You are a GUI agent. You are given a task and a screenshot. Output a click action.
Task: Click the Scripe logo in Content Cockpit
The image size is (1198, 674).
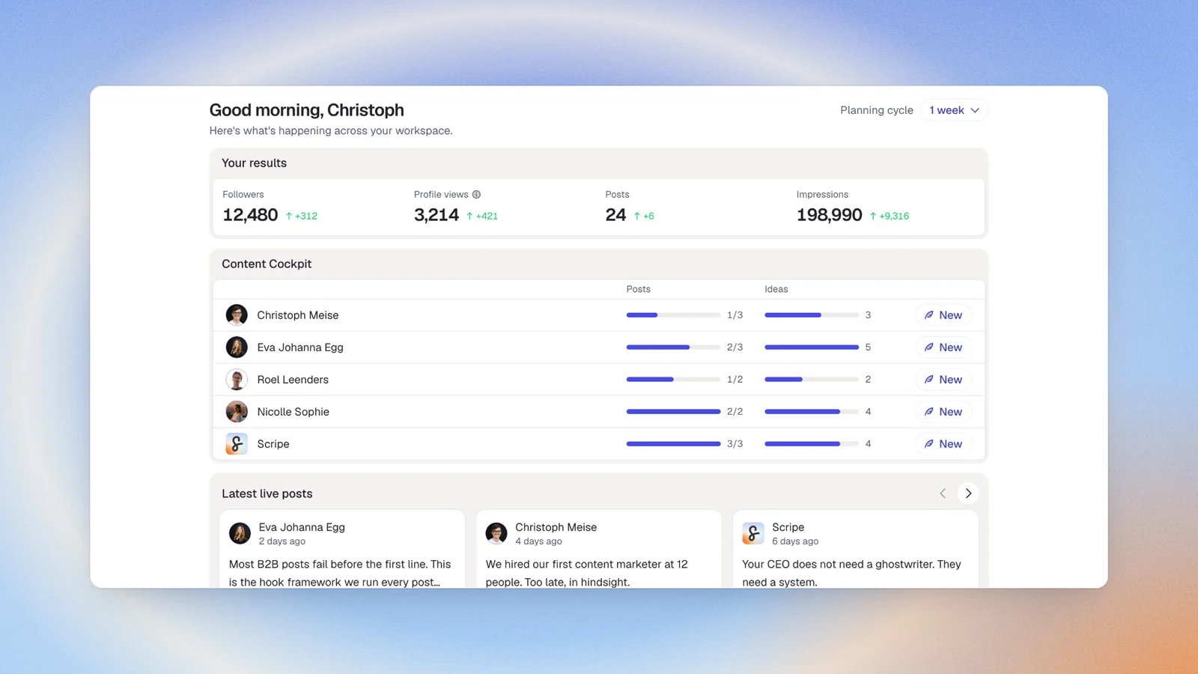pyautogui.click(x=237, y=444)
